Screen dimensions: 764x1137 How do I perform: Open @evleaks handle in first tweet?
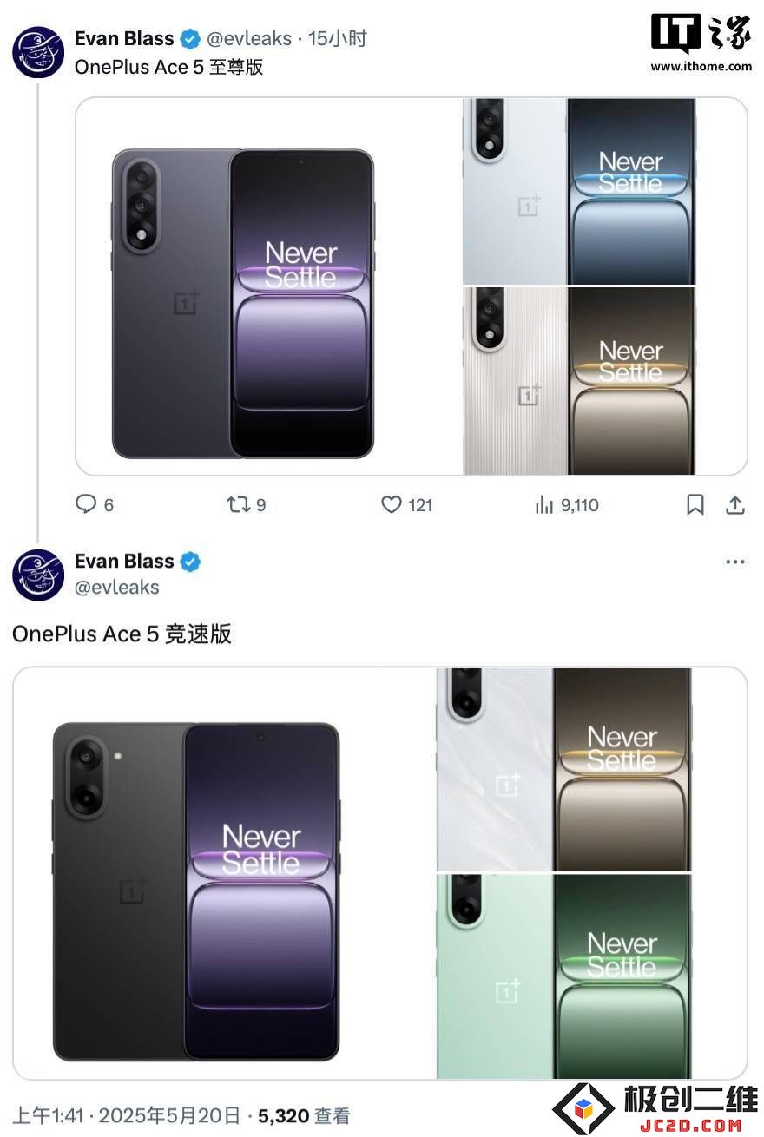click(x=249, y=39)
